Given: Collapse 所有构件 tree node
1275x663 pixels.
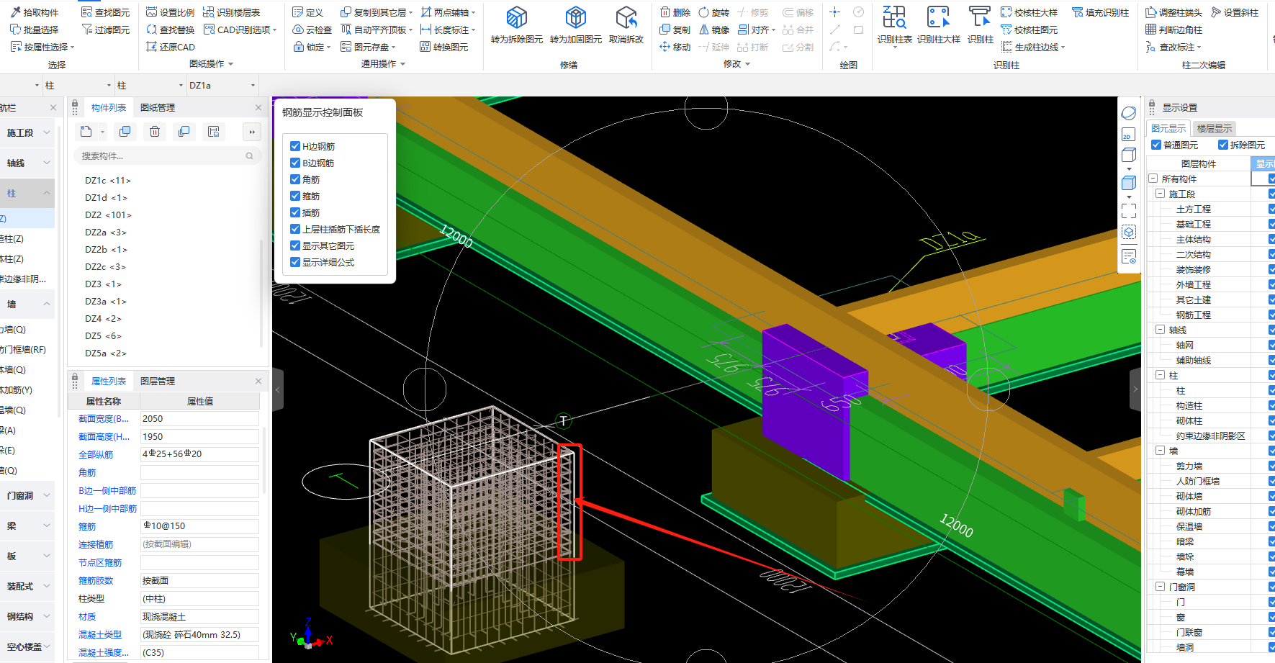Looking at the screenshot, I should [x=1153, y=179].
